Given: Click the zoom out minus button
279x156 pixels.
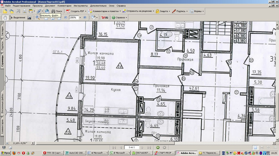Looking at the screenshot, I should coord(65,17).
